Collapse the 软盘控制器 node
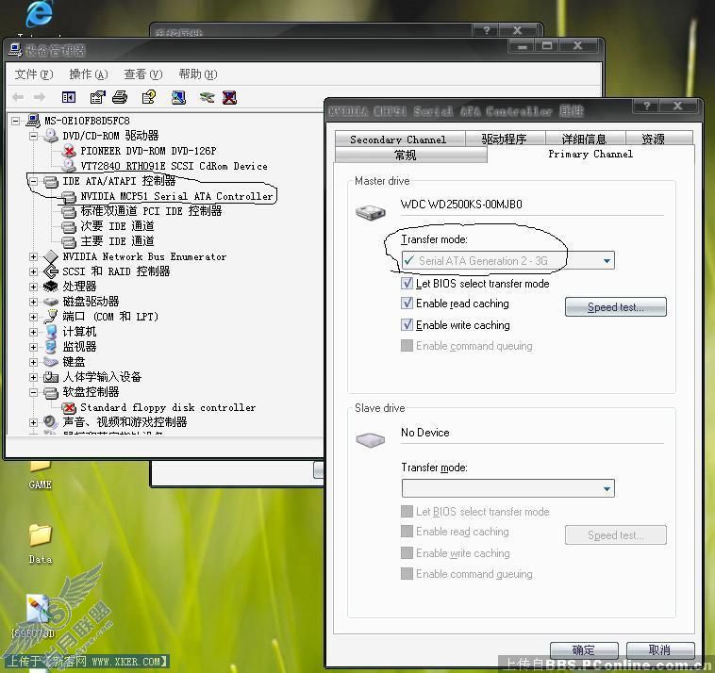Image resolution: width=715 pixels, height=673 pixels. click(33, 392)
